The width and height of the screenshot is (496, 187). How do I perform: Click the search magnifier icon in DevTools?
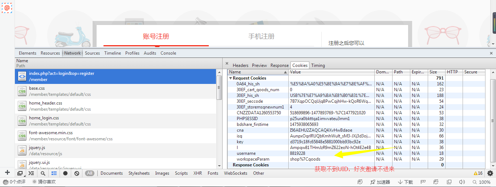[x=43, y=173]
